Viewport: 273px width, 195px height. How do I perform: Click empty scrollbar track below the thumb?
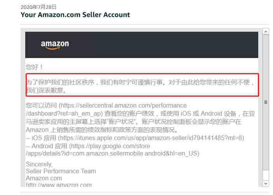tap(266, 175)
